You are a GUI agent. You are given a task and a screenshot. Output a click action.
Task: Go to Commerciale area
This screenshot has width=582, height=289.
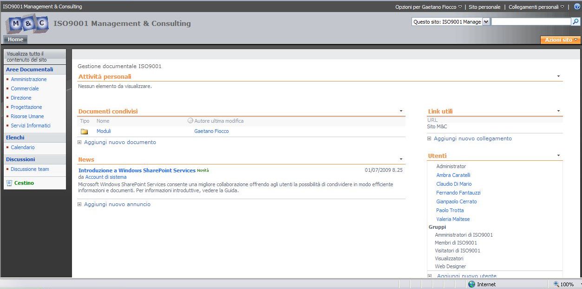tap(25, 88)
